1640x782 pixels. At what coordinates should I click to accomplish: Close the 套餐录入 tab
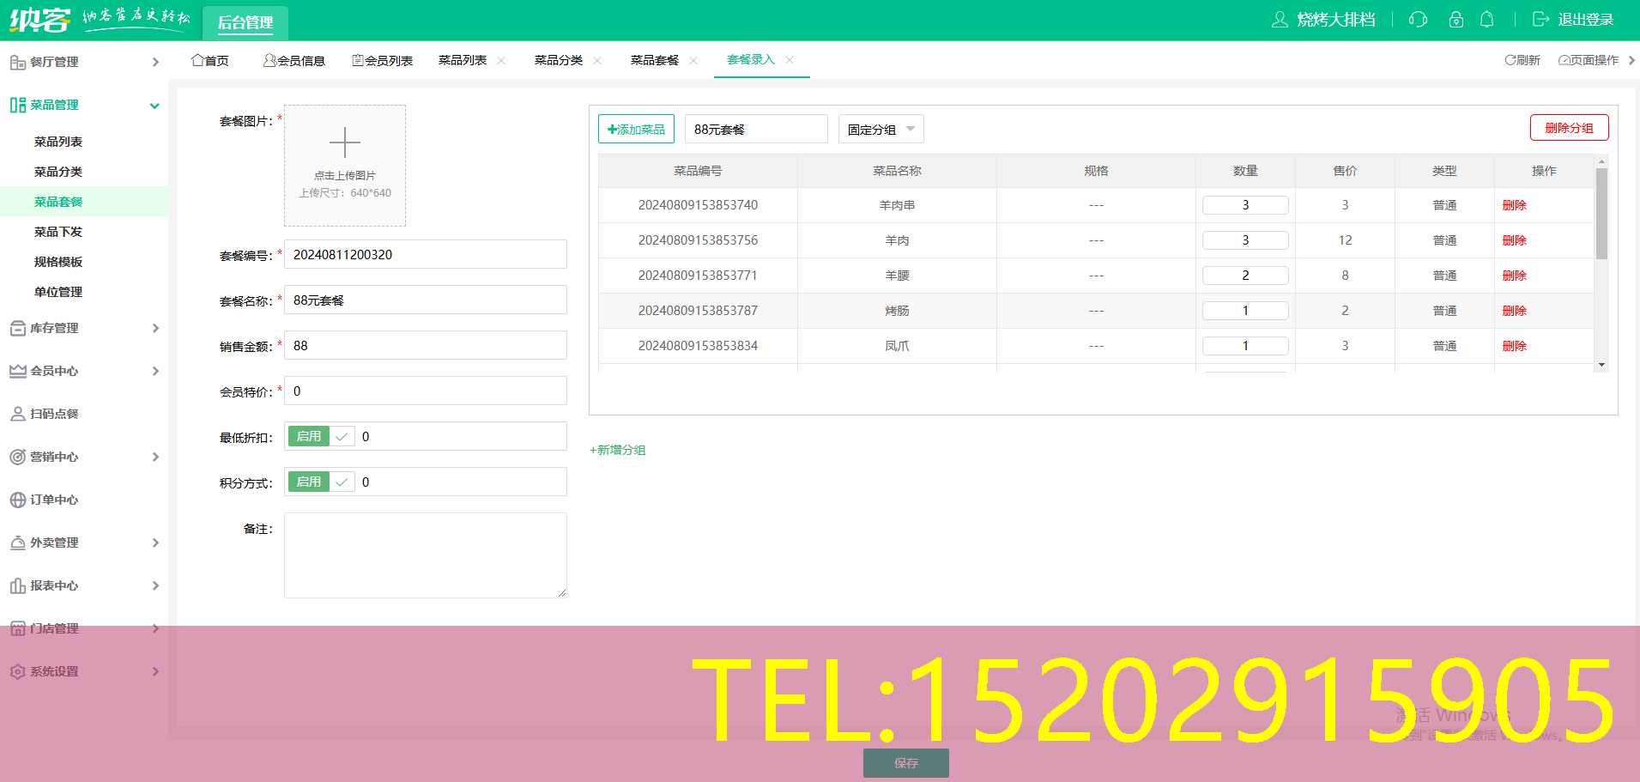(790, 60)
